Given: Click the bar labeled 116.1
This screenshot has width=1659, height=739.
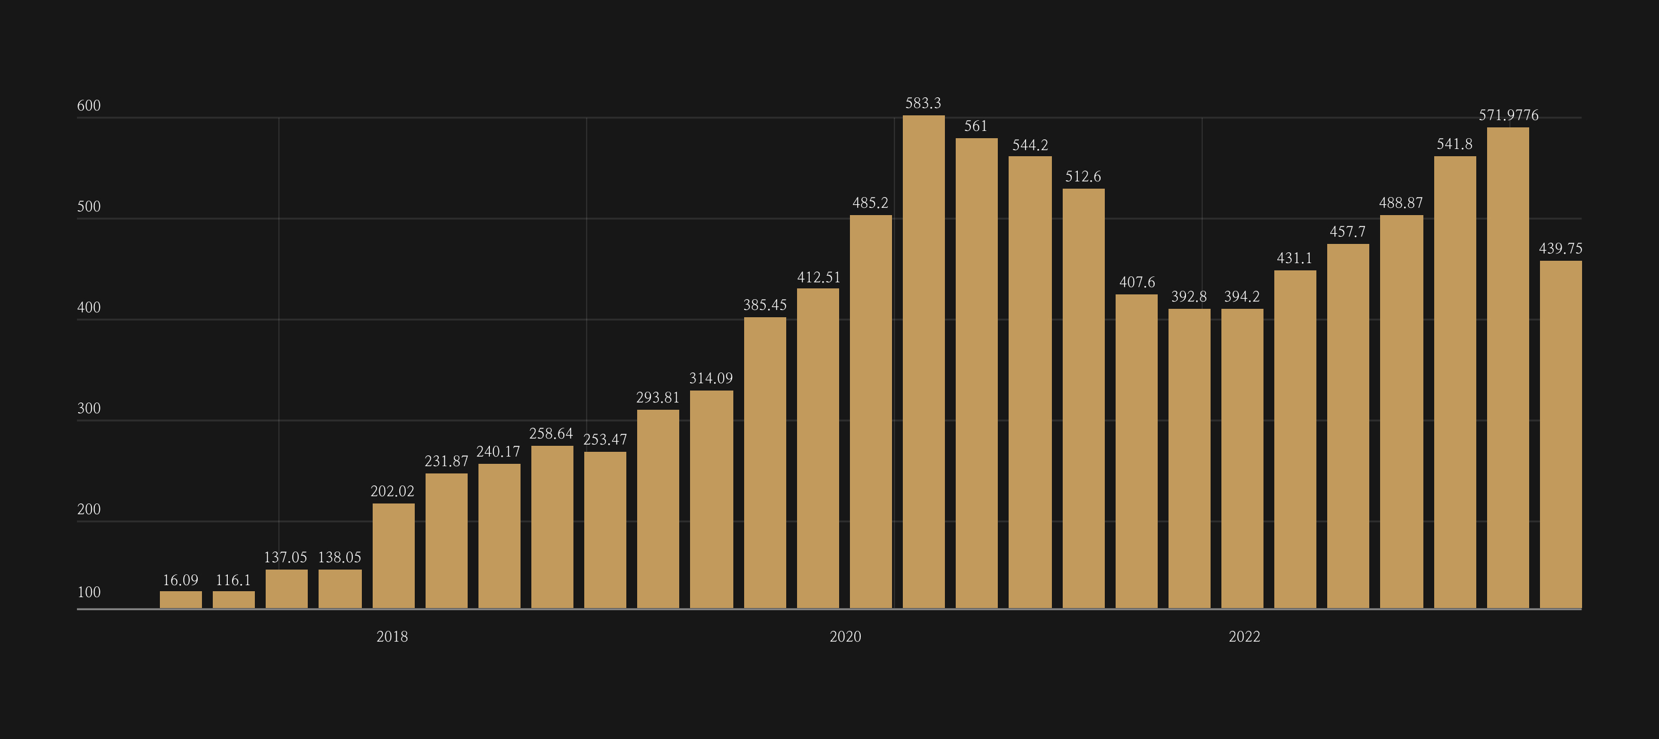Looking at the screenshot, I should point(234,600).
